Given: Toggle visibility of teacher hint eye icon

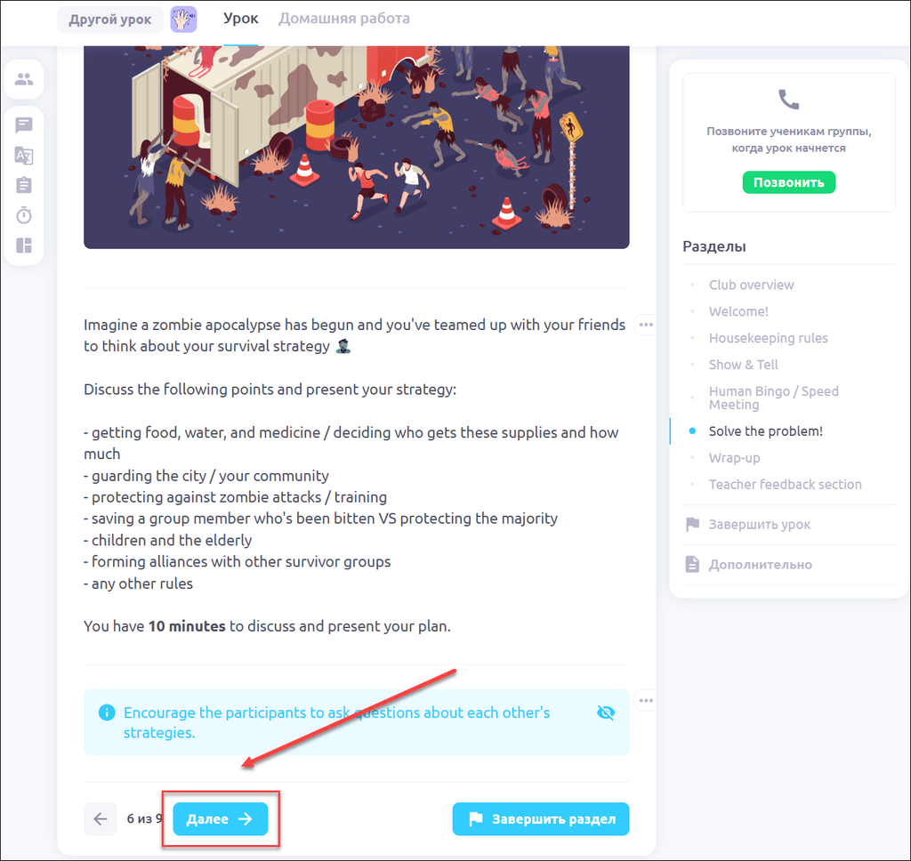Looking at the screenshot, I should 605,712.
